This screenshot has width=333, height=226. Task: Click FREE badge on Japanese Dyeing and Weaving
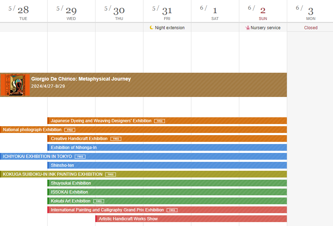click(x=160, y=121)
